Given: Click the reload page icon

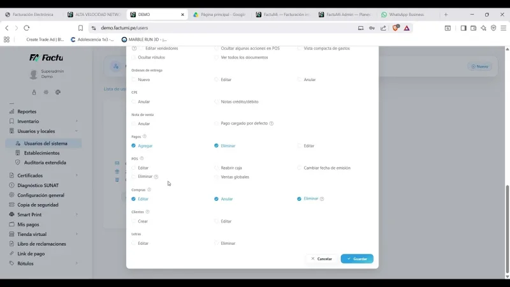Looking at the screenshot, I should [27, 28].
